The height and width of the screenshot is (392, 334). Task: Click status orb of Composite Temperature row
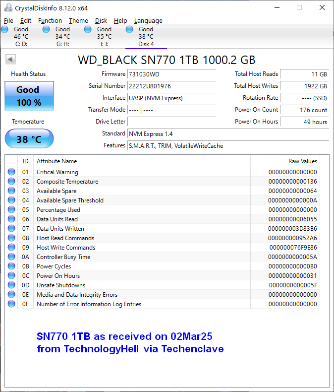(11, 181)
